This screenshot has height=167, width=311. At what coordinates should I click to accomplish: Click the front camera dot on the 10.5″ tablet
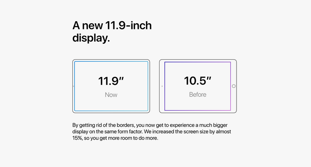coord(162,86)
